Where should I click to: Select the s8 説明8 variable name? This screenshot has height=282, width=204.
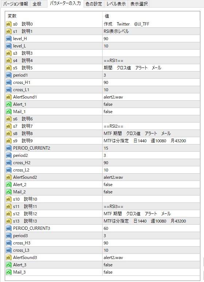pyautogui.click(x=23, y=134)
